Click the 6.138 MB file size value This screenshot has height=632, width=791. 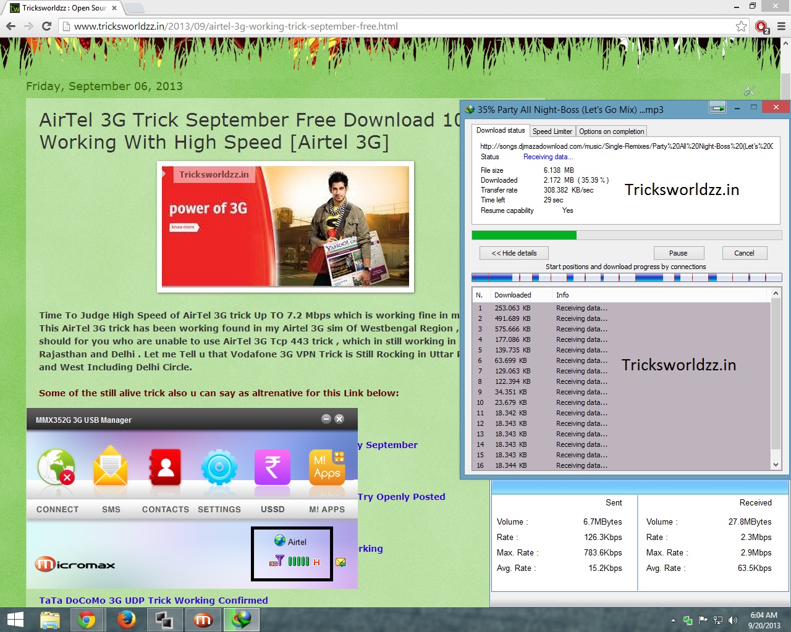click(559, 170)
